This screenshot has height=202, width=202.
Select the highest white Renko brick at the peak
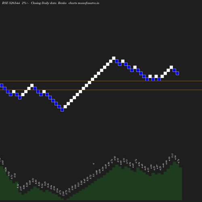(114, 58)
